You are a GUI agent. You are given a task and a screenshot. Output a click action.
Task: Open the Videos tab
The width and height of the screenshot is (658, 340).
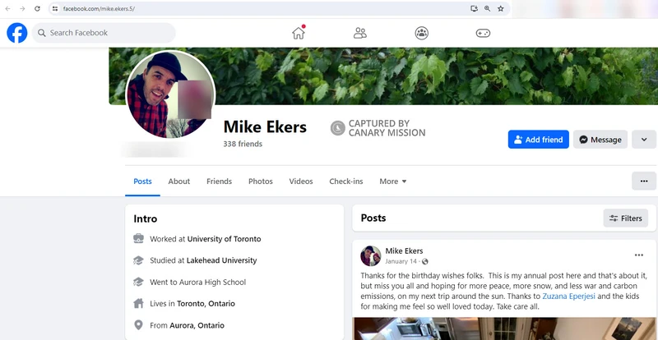(x=301, y=181)
